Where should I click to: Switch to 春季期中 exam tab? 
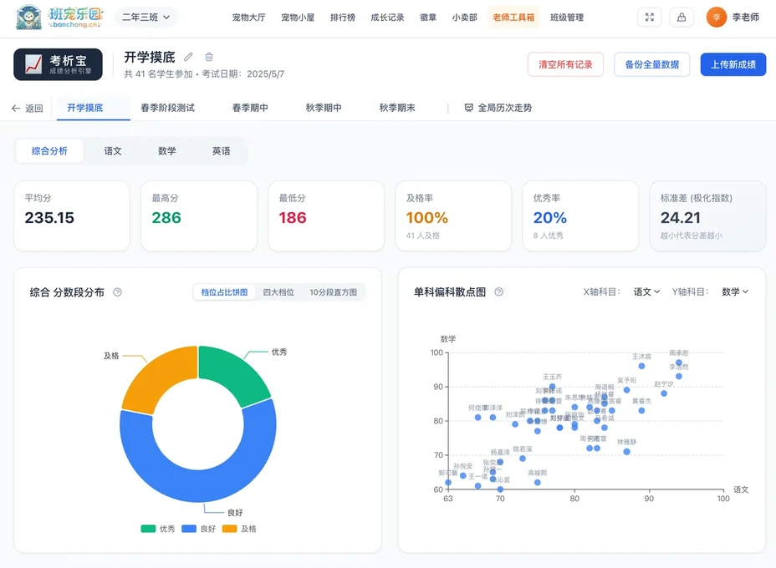pos(250,108)
